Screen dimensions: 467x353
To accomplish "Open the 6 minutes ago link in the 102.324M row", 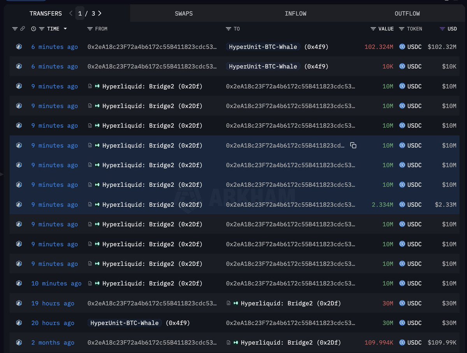I will pos(54,47).
